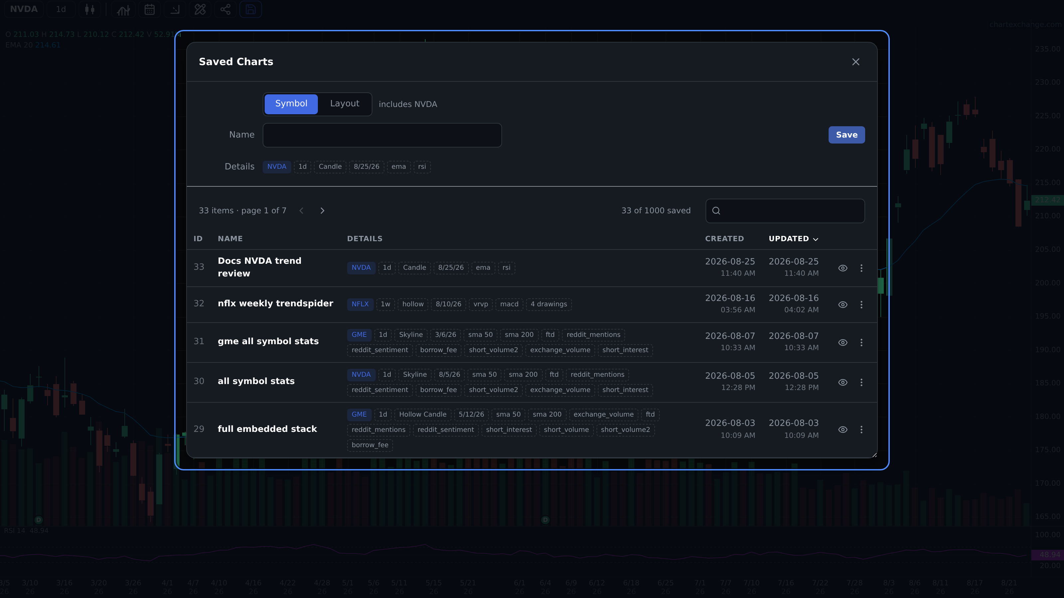The height and width of the screenshot is (598, 1064).
Task: Open candlestick chart type in background toolbar
Action: (x=90, y=10)
